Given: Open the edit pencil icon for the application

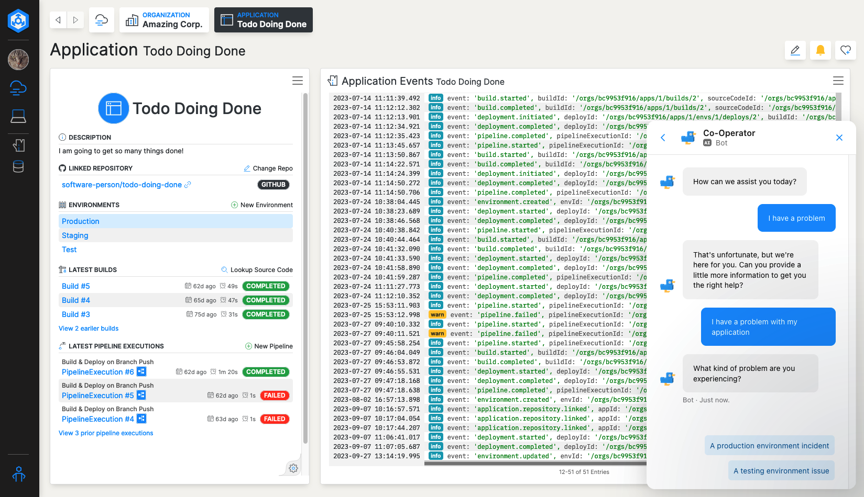Looking at the screenshot, I should (795, 50).
